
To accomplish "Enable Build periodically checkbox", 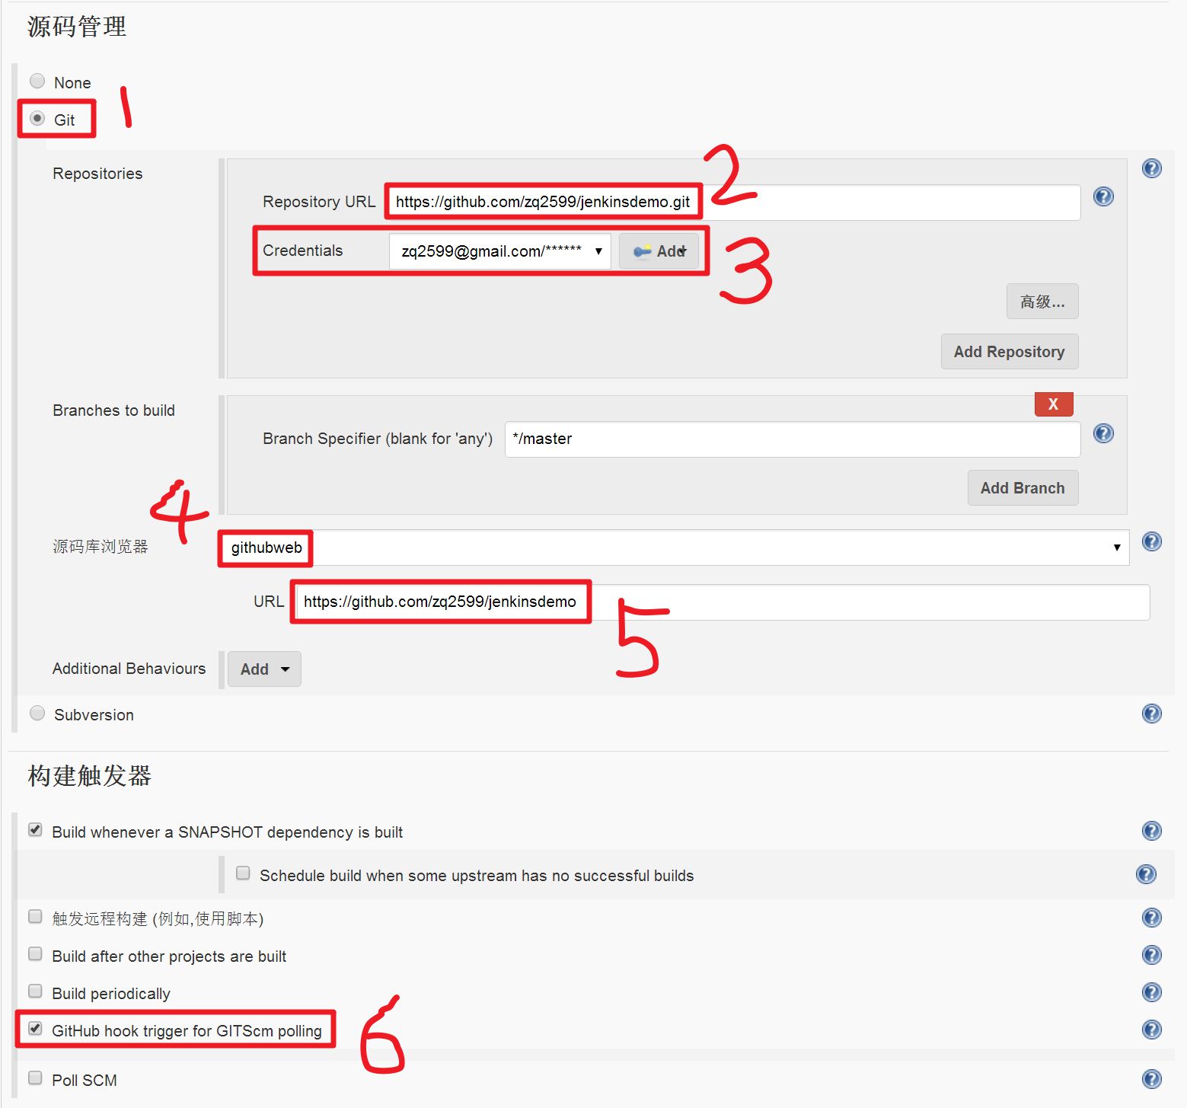I will (x=35, y=991).
